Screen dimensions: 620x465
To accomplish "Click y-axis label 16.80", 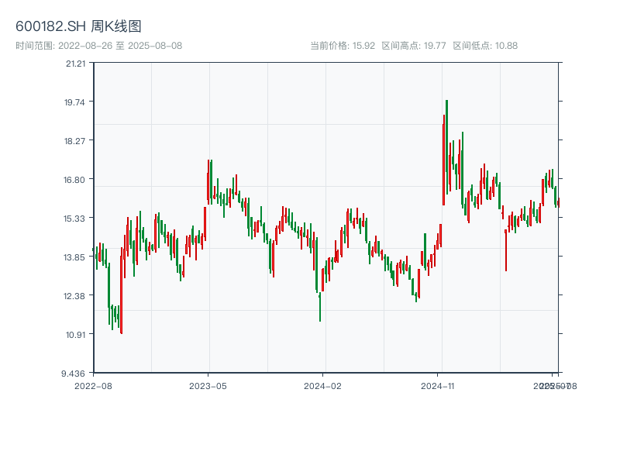I will coord(74,180).
